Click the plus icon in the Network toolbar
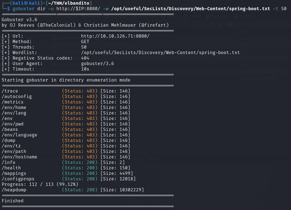The height and width of the screenshot is (210, 291). [x=204, y=24]
